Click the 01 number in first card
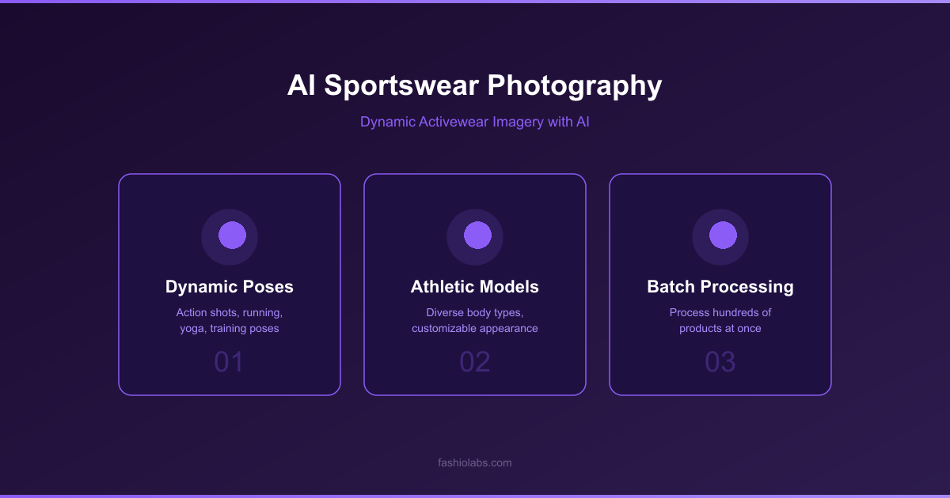 [230, 362]
